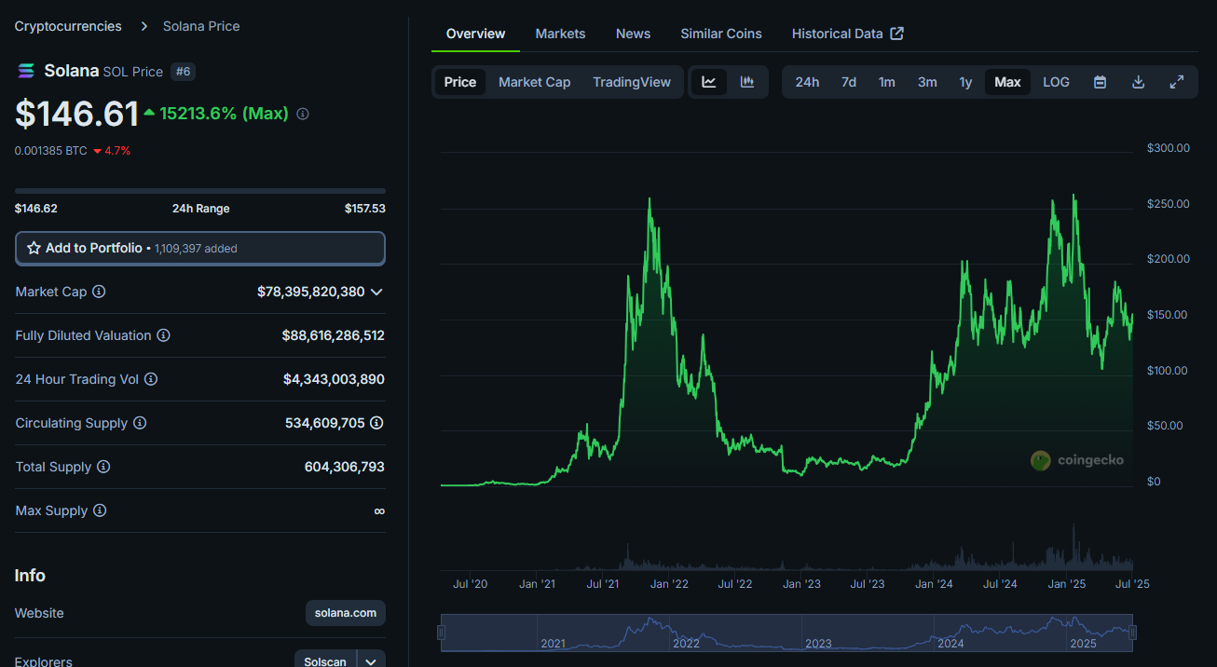The image size is (1217, 667).
Task: Click the mini timeline navigator chart
Action: pos(787,633)
